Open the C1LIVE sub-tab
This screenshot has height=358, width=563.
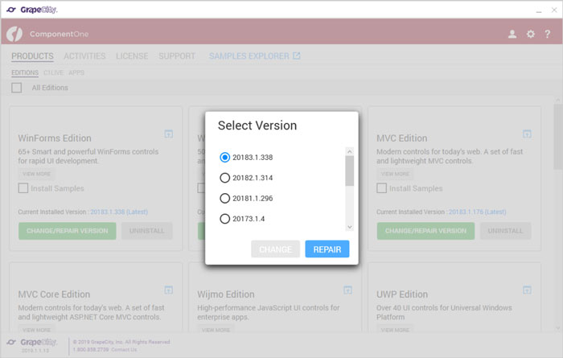point(54,72)
